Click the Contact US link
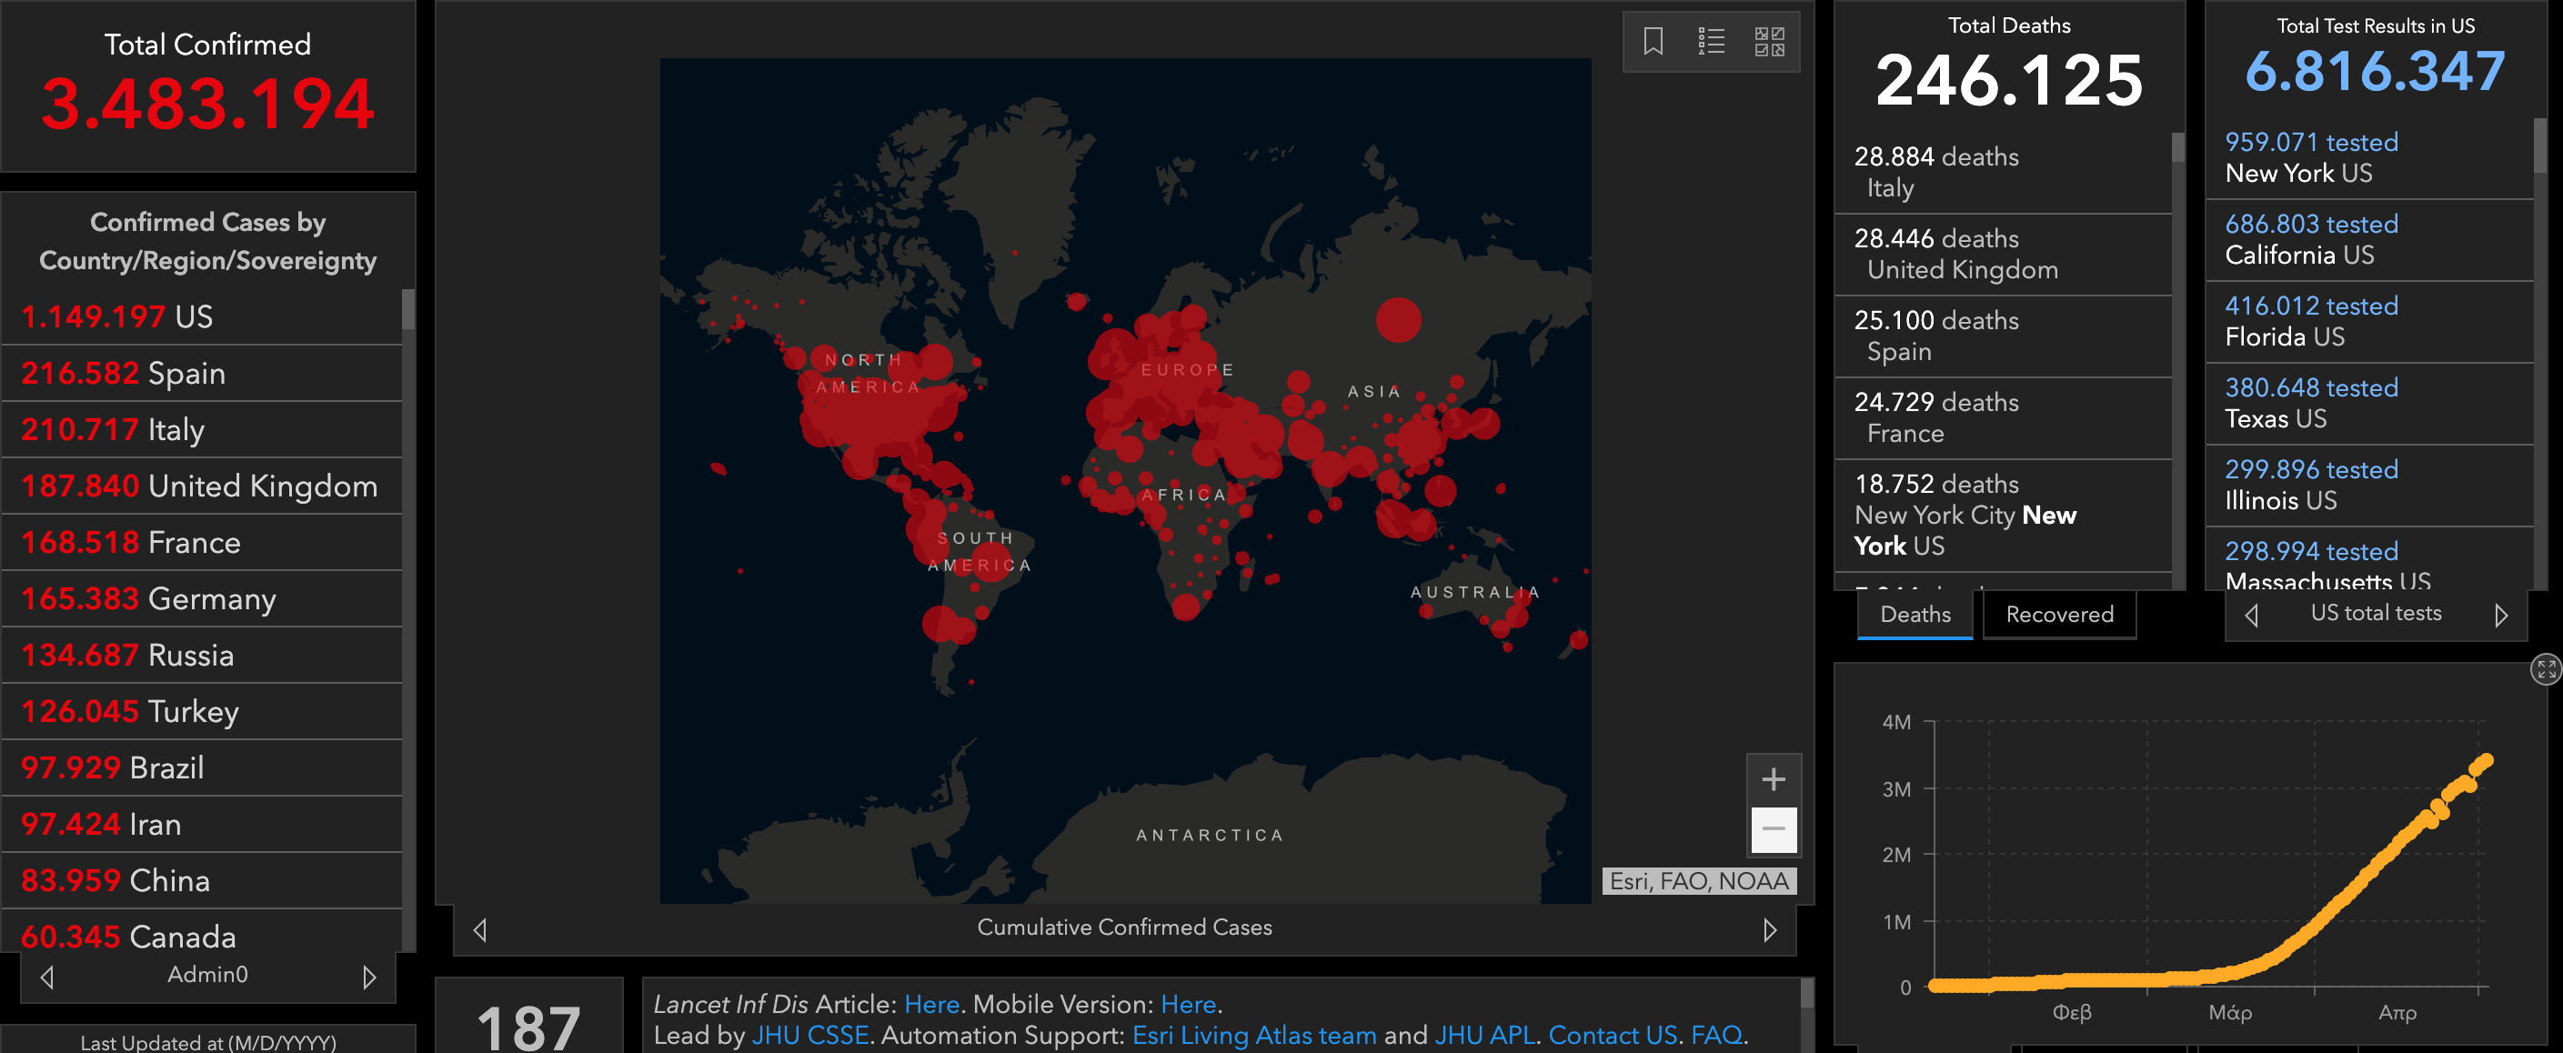2563x1053 pixels. tap(1612, 1035)
